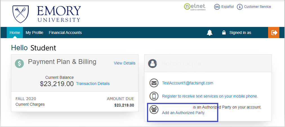This screenshot has width=285, height=127.
Task: Open Financial Accounts menu
Action: click(65, 33)
